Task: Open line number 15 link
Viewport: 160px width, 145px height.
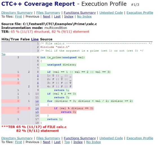Action: point(37,112)
